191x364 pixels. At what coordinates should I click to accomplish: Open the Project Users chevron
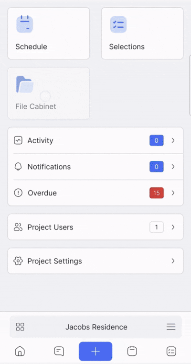[173, 227]
